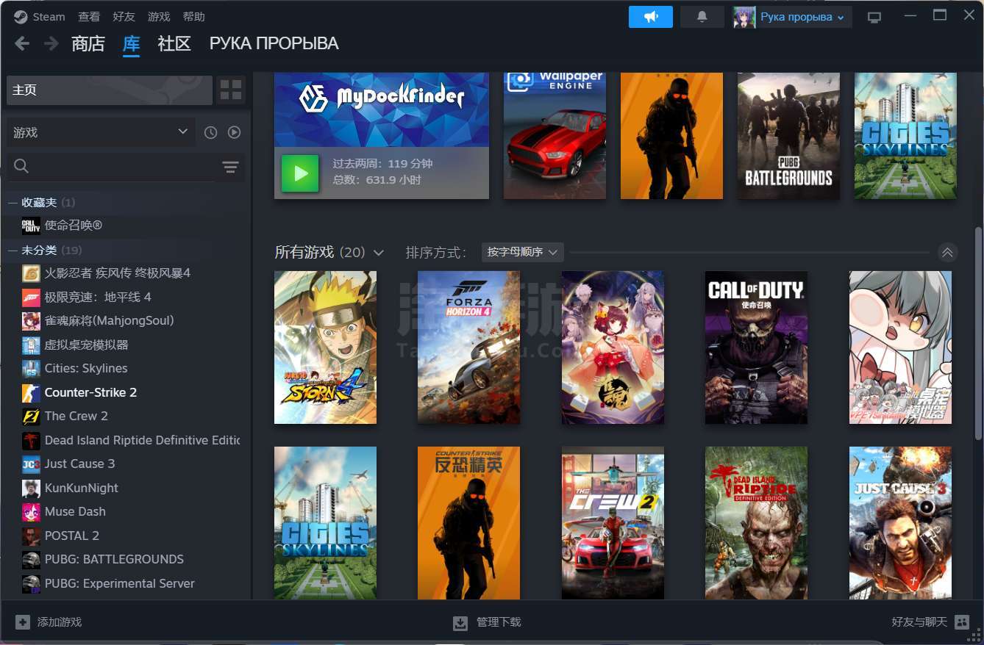Screen dimensions: 984x645
Task: Open the Steam menu
Action: coord(49,16)
